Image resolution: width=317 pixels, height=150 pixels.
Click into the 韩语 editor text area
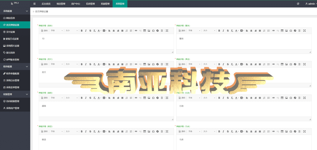point(106,142)
